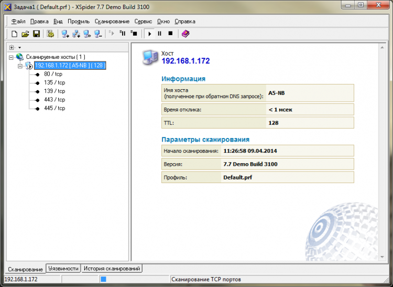This screenshot has height=287, width=393.
Task: Open the Сервис menu
Action: point(143,22)
